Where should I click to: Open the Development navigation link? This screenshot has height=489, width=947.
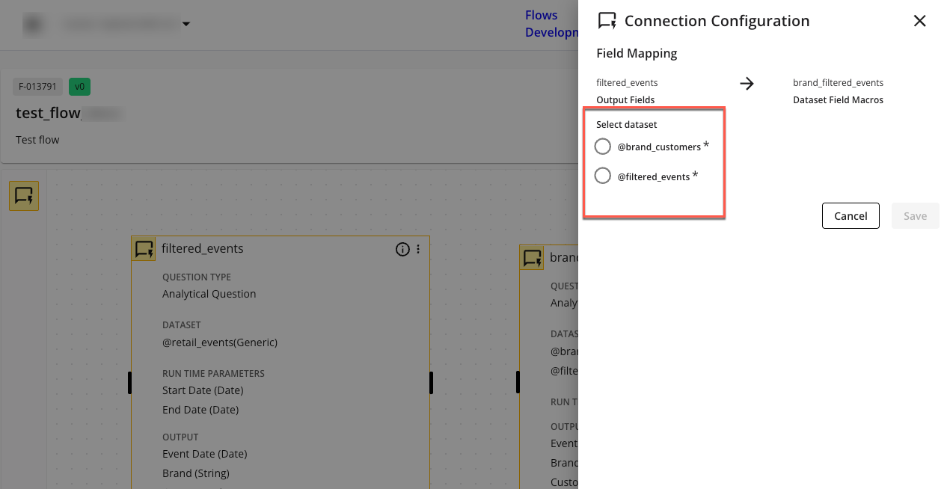551,32
